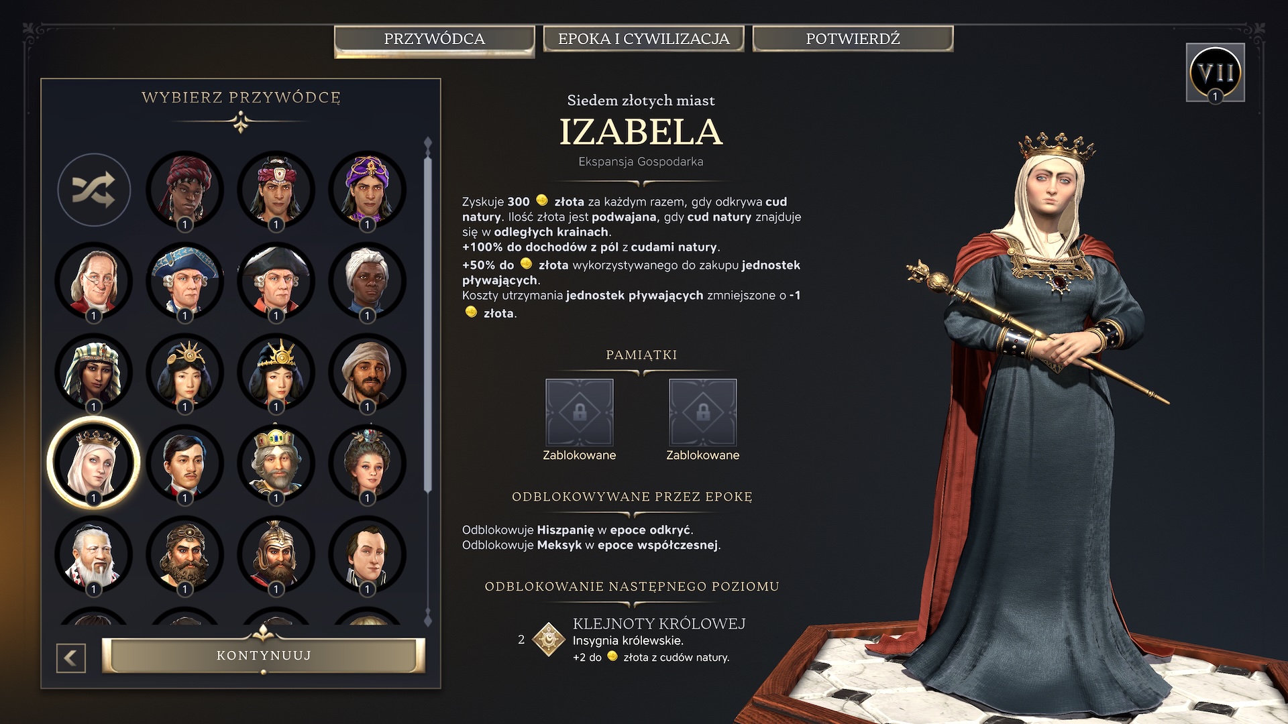Screen dimensions: 1288x724
Task: Select the Confucius portrait with white beard
Action: tap(94, 554)
